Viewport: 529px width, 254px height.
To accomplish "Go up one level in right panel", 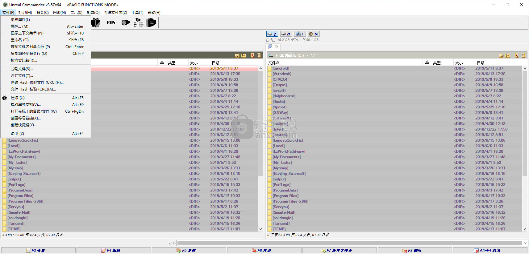I will (x=508, y=56).
